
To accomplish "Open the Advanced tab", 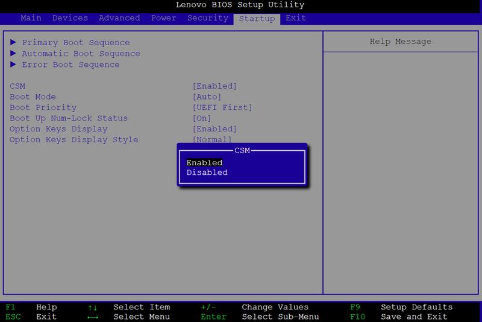I will point(119,18).
